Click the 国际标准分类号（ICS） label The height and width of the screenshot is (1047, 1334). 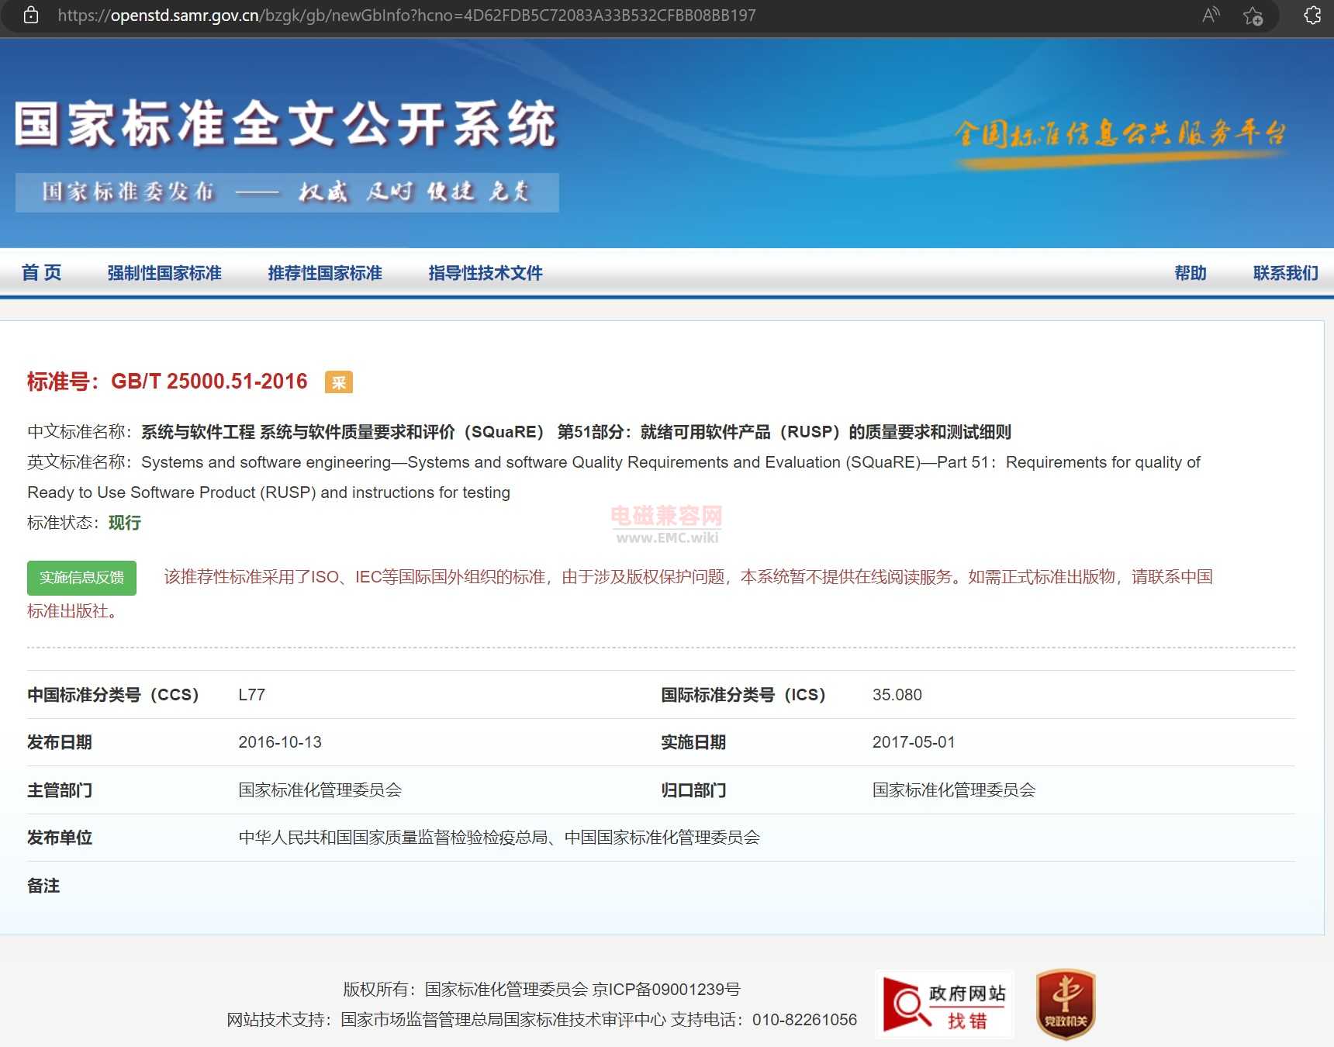click(743, 695)
